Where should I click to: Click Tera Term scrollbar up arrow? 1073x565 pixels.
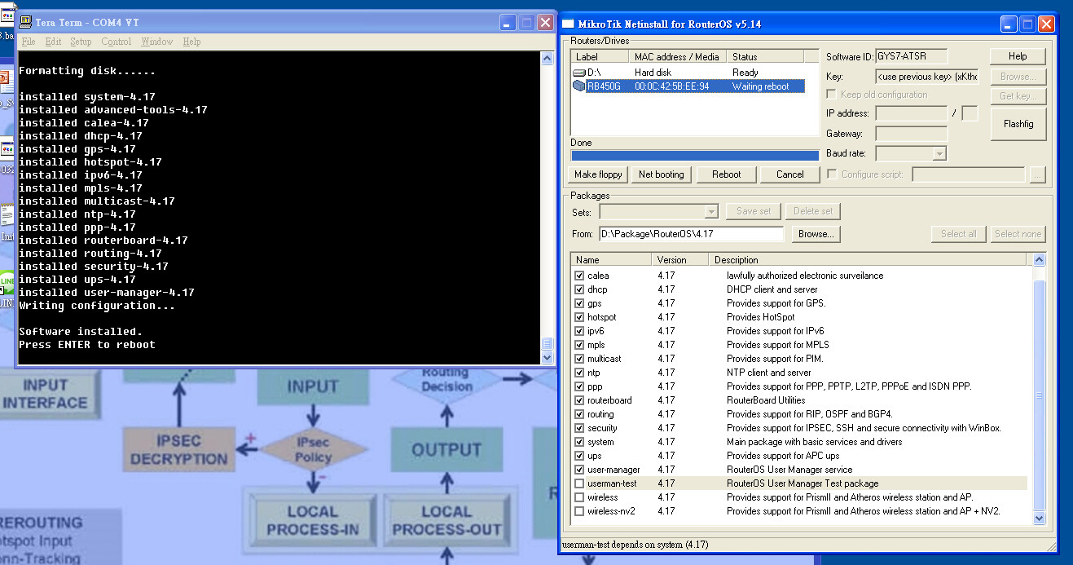[x=547, y=58]
